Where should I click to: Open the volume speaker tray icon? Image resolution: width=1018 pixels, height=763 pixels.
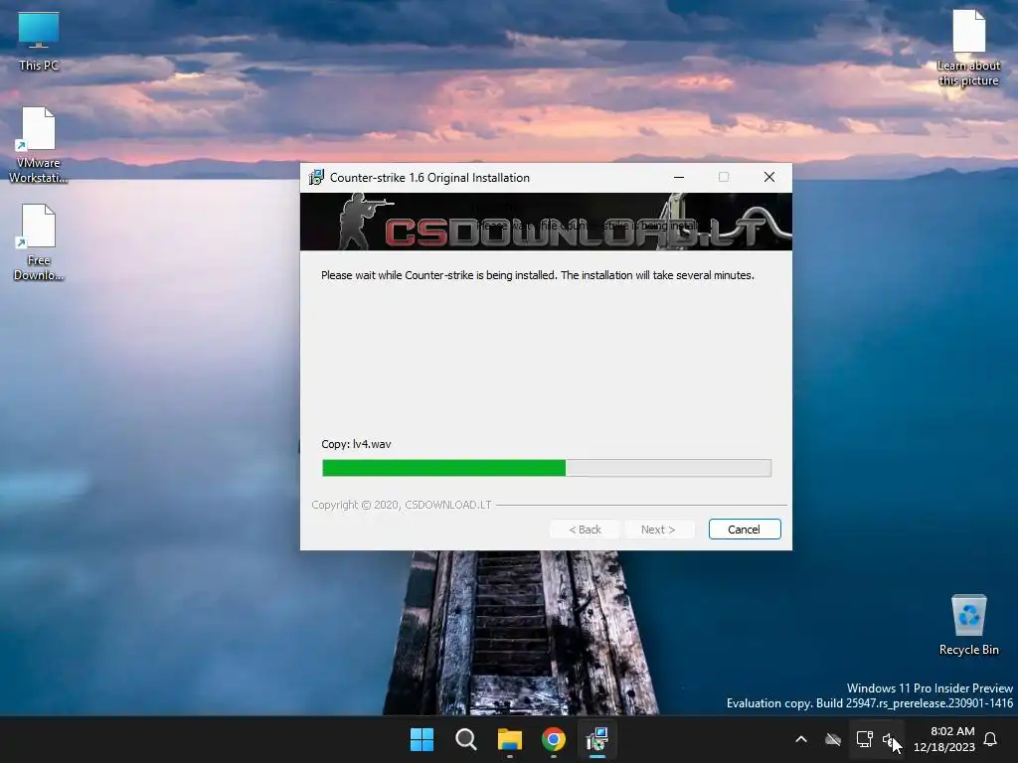coord(889,739)
